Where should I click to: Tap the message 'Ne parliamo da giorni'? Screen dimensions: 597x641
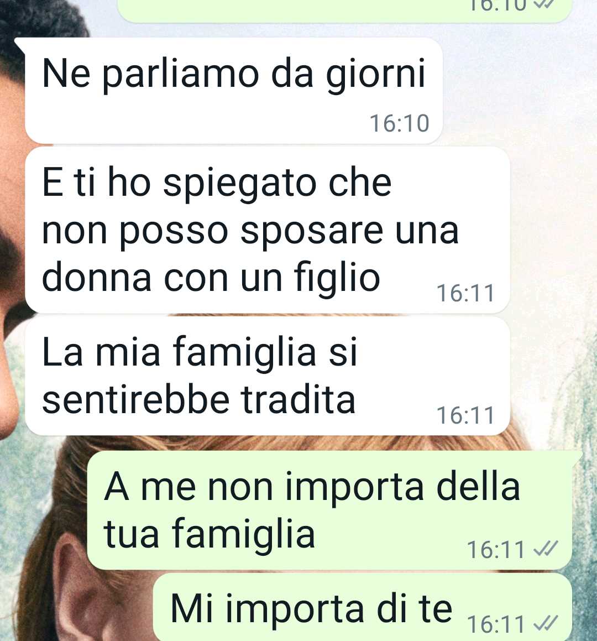pyautogui.click(x=234, y=91)
